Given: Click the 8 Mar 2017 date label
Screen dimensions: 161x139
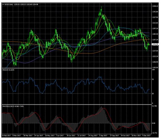Looking at the screenshot, I should click(17, 136).
